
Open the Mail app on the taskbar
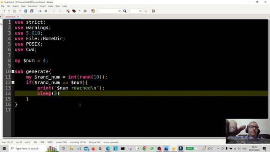point(86,148)
